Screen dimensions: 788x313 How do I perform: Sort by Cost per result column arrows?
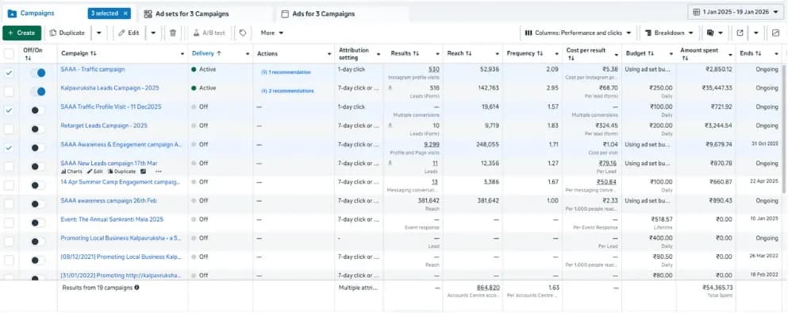571,58
